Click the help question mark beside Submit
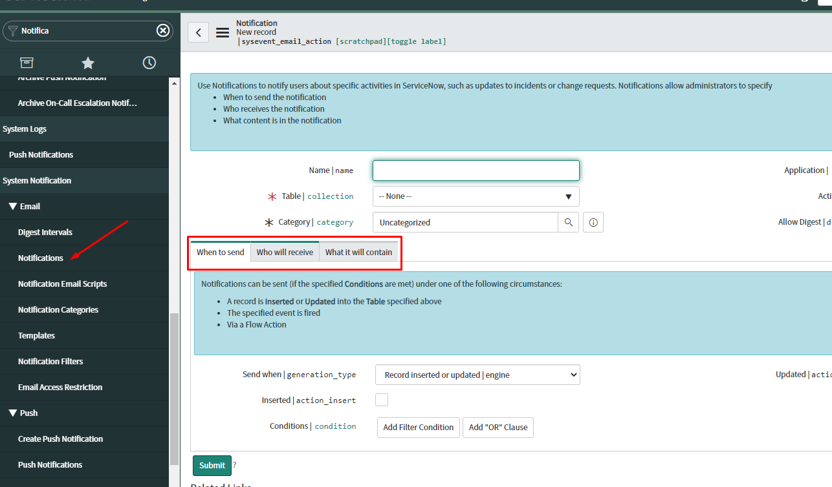Screen dimensions: 832x487 click(234, 465)
